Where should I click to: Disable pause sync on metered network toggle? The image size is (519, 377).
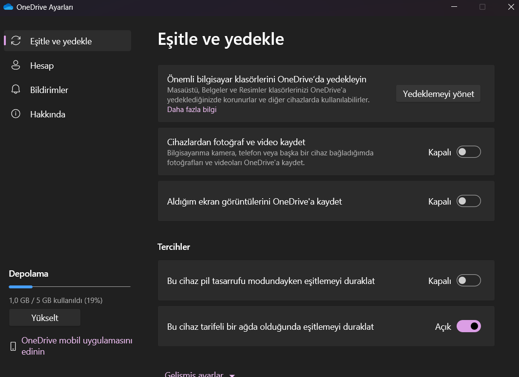pos(468,326)
